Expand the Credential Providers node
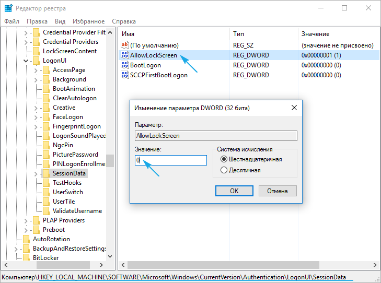Viewport: 381px width, 283px height. point(26,42)
